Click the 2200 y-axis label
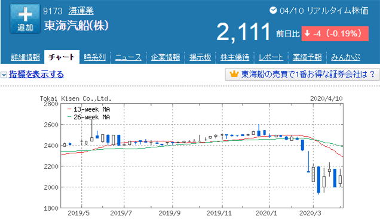Image resolution: width=380 pixels, height=219 pixels. (x=51, y=166)
